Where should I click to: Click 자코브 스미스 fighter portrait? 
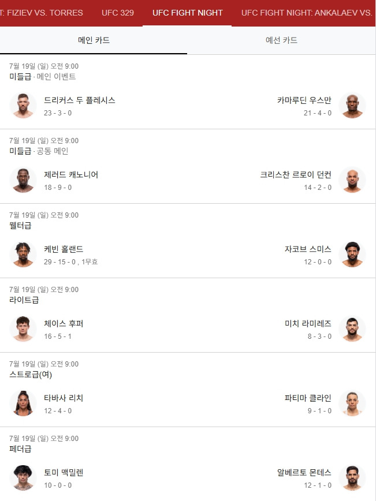click(352, 255)
